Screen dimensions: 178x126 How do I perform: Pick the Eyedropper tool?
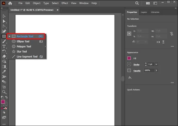(4, 72)
